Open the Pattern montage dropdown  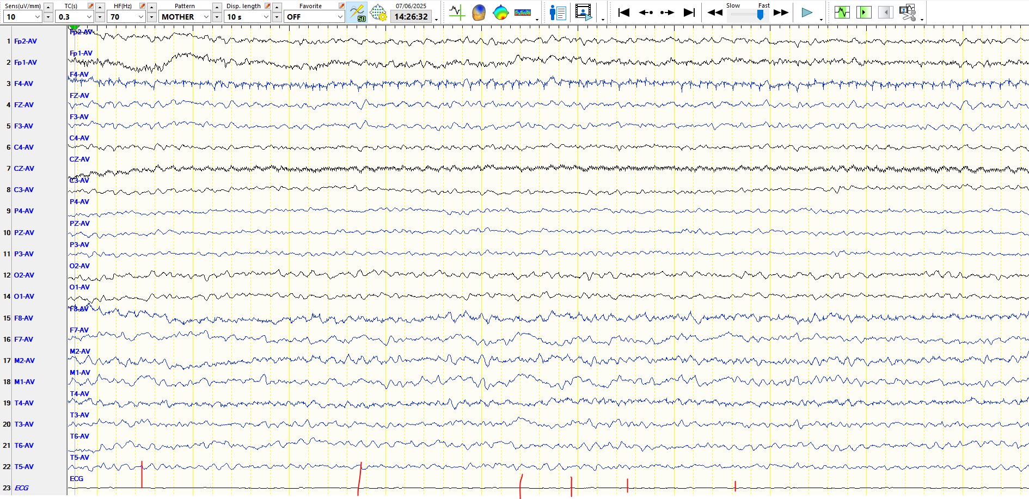coord(185,17)
